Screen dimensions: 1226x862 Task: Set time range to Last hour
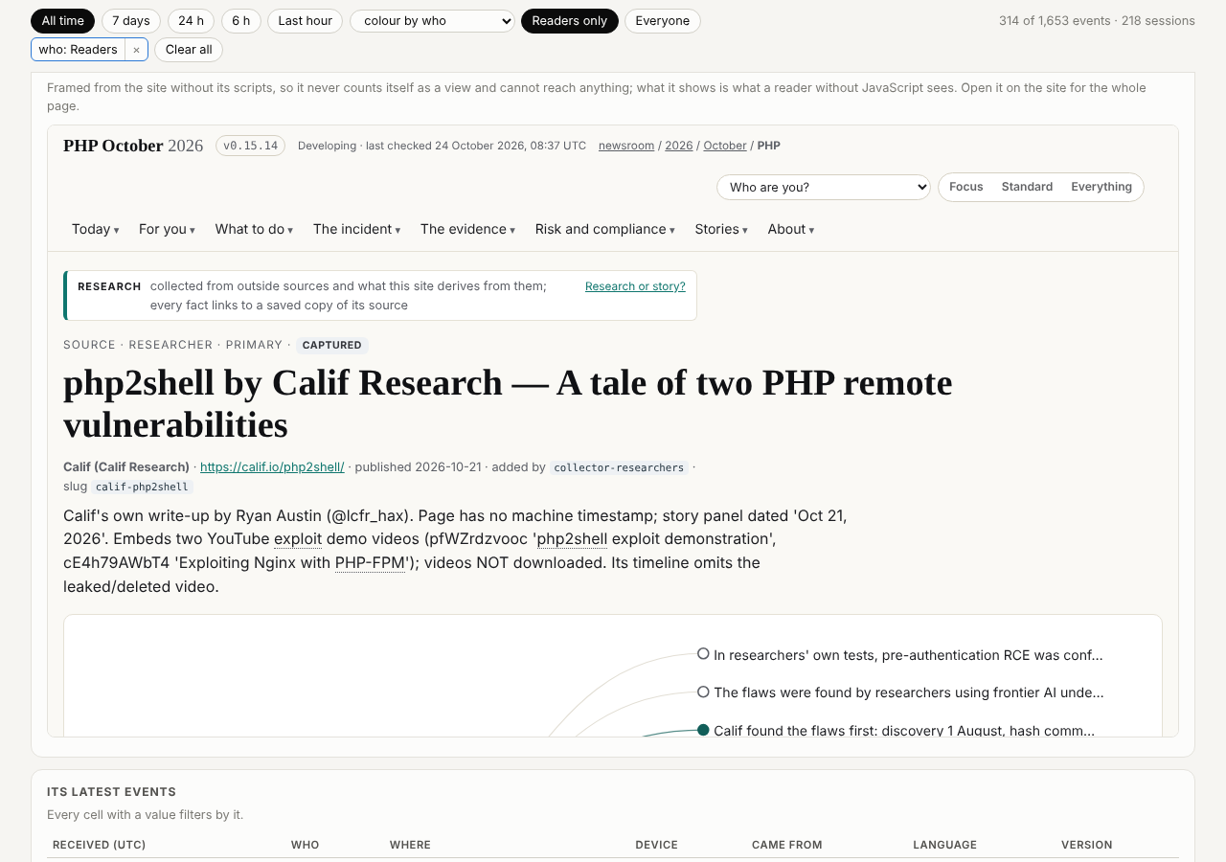point(305,21)
